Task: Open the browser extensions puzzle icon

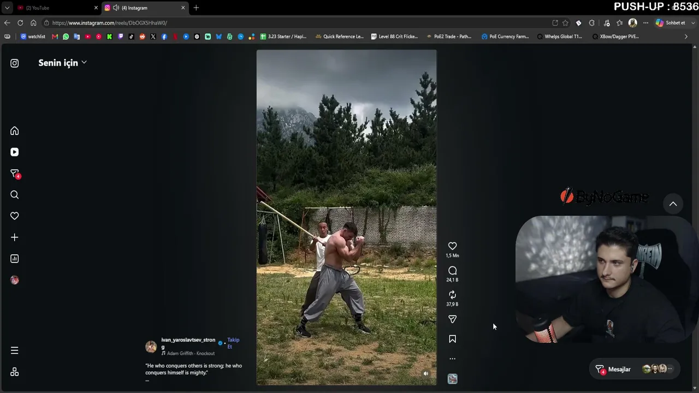Action: [x=592, y=23]
